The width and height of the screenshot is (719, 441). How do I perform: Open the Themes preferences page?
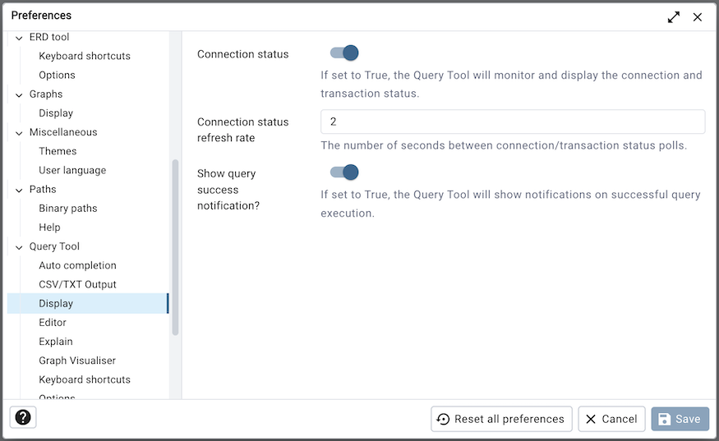click(x=58, y=151)
